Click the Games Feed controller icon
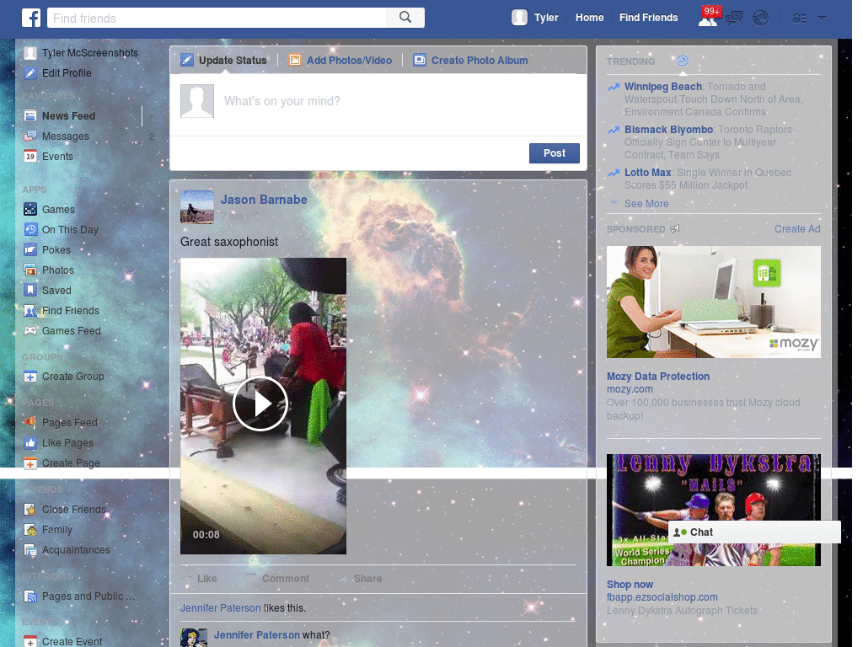Viewport: 863px width, 647px height. [30, 330]
